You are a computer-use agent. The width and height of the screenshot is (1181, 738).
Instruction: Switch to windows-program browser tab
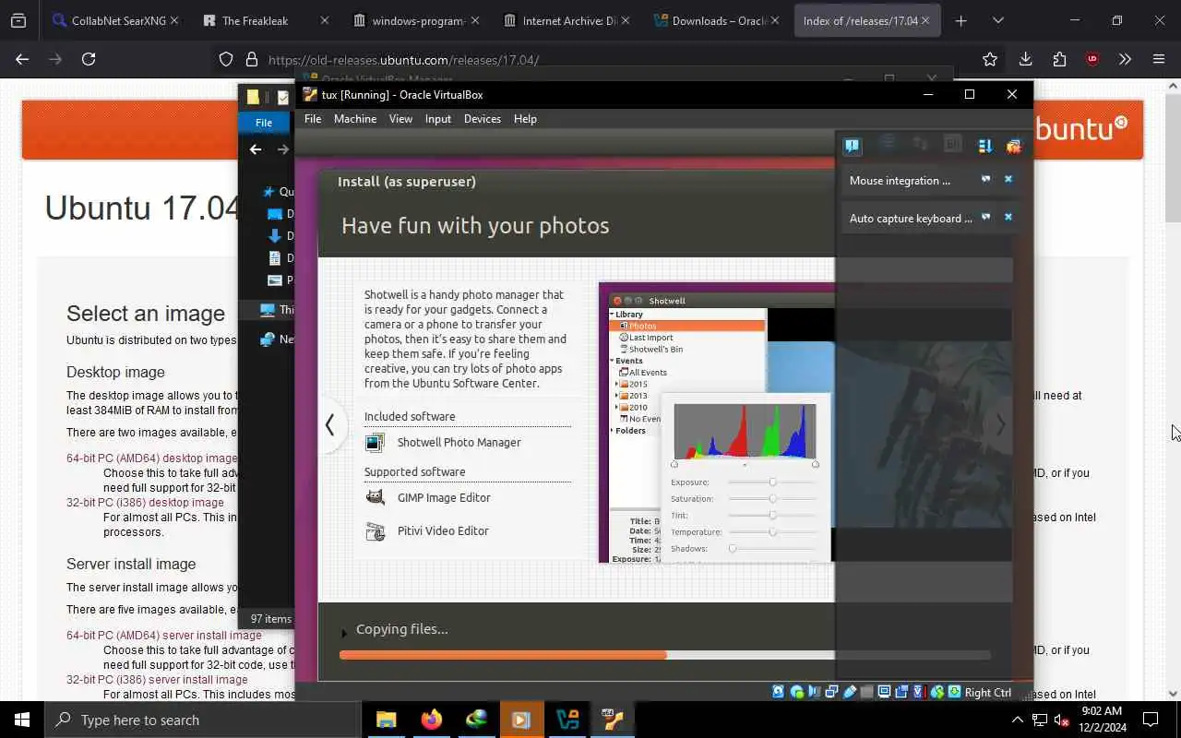pyautogui.click(x=416, y=20)
